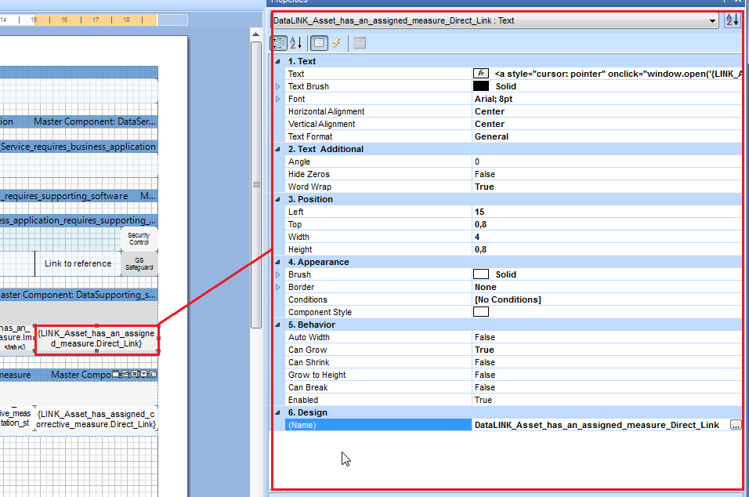Expand the Border property
Screen dimensions: 749x497
(x=277, y=287)
